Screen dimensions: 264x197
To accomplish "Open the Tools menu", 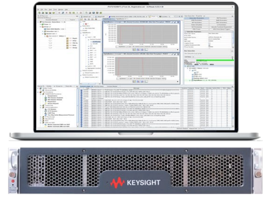I will coord(55,9).
